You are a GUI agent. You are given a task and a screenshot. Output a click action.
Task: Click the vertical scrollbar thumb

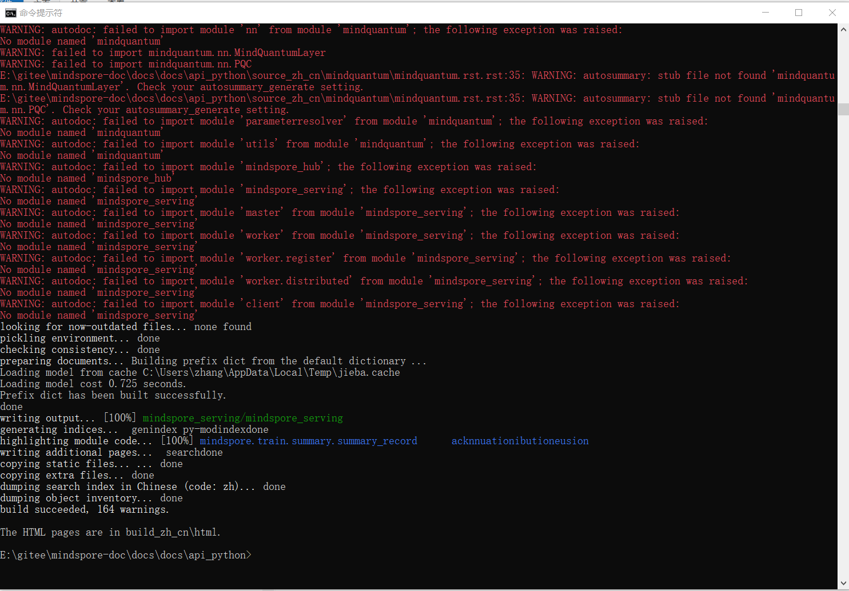point(843,110)
